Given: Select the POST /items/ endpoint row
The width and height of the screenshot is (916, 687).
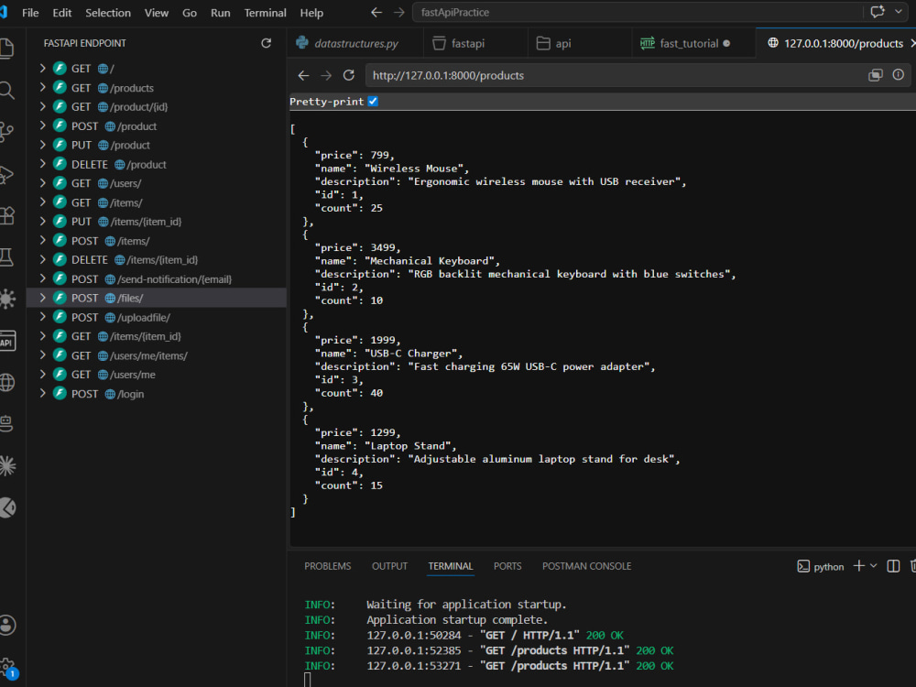Looking at the screenshot, I should click(157, 241).
